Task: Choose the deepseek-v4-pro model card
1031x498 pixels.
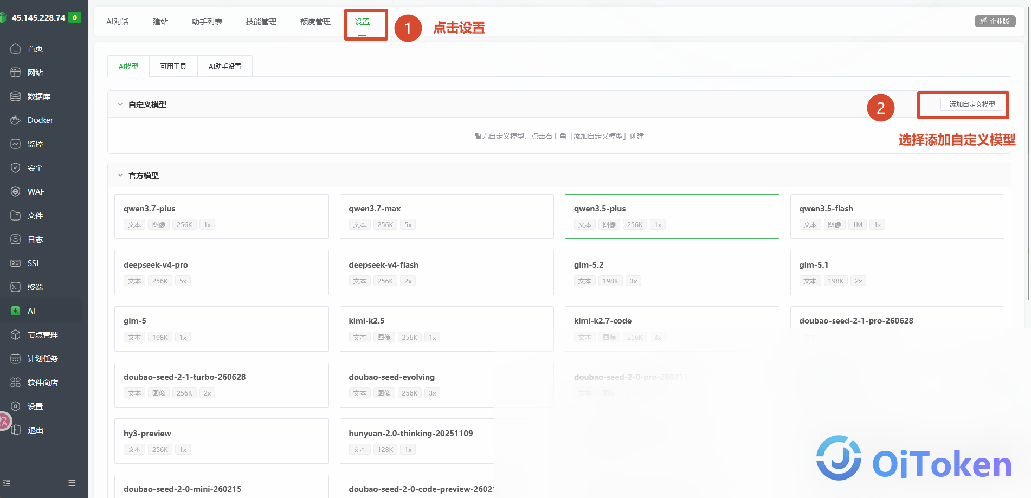Action: point(222,273)
